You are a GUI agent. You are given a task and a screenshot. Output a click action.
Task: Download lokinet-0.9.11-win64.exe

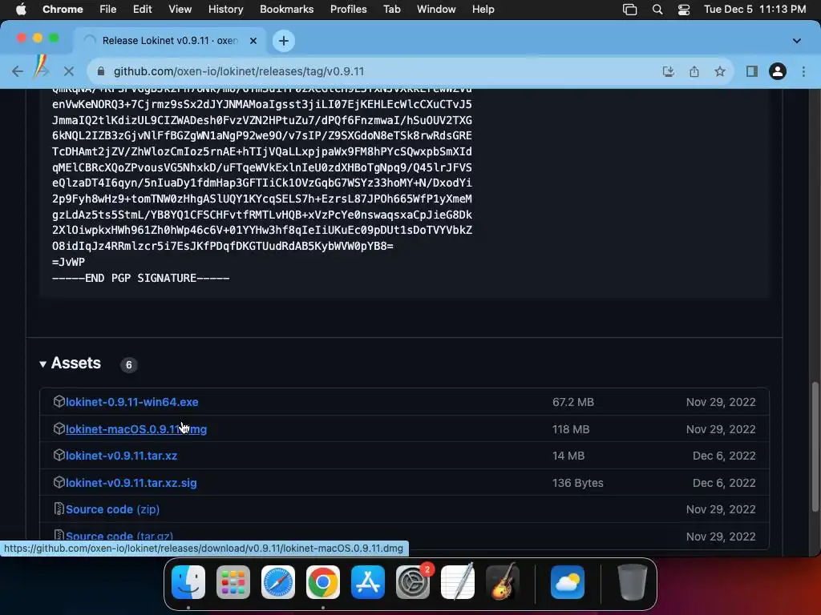coord(132,402)
